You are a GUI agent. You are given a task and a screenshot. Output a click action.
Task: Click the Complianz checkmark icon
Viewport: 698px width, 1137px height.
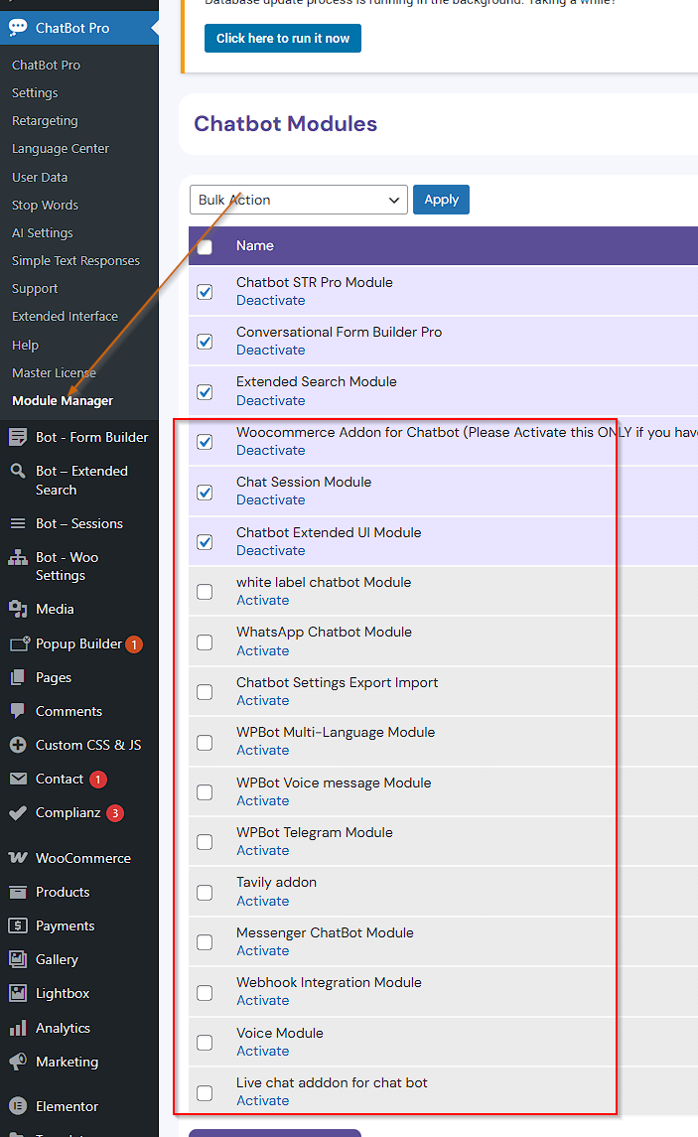click(18, 812)
